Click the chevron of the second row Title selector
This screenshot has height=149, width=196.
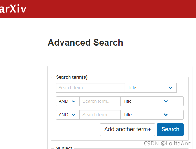pyautogui.click(x=166, y=101)
